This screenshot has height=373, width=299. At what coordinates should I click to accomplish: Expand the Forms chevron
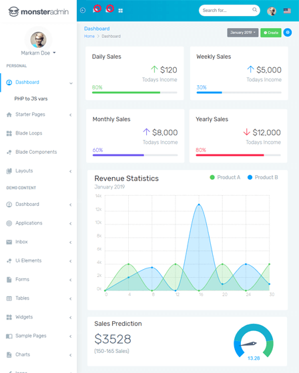(x=71, y=280)
